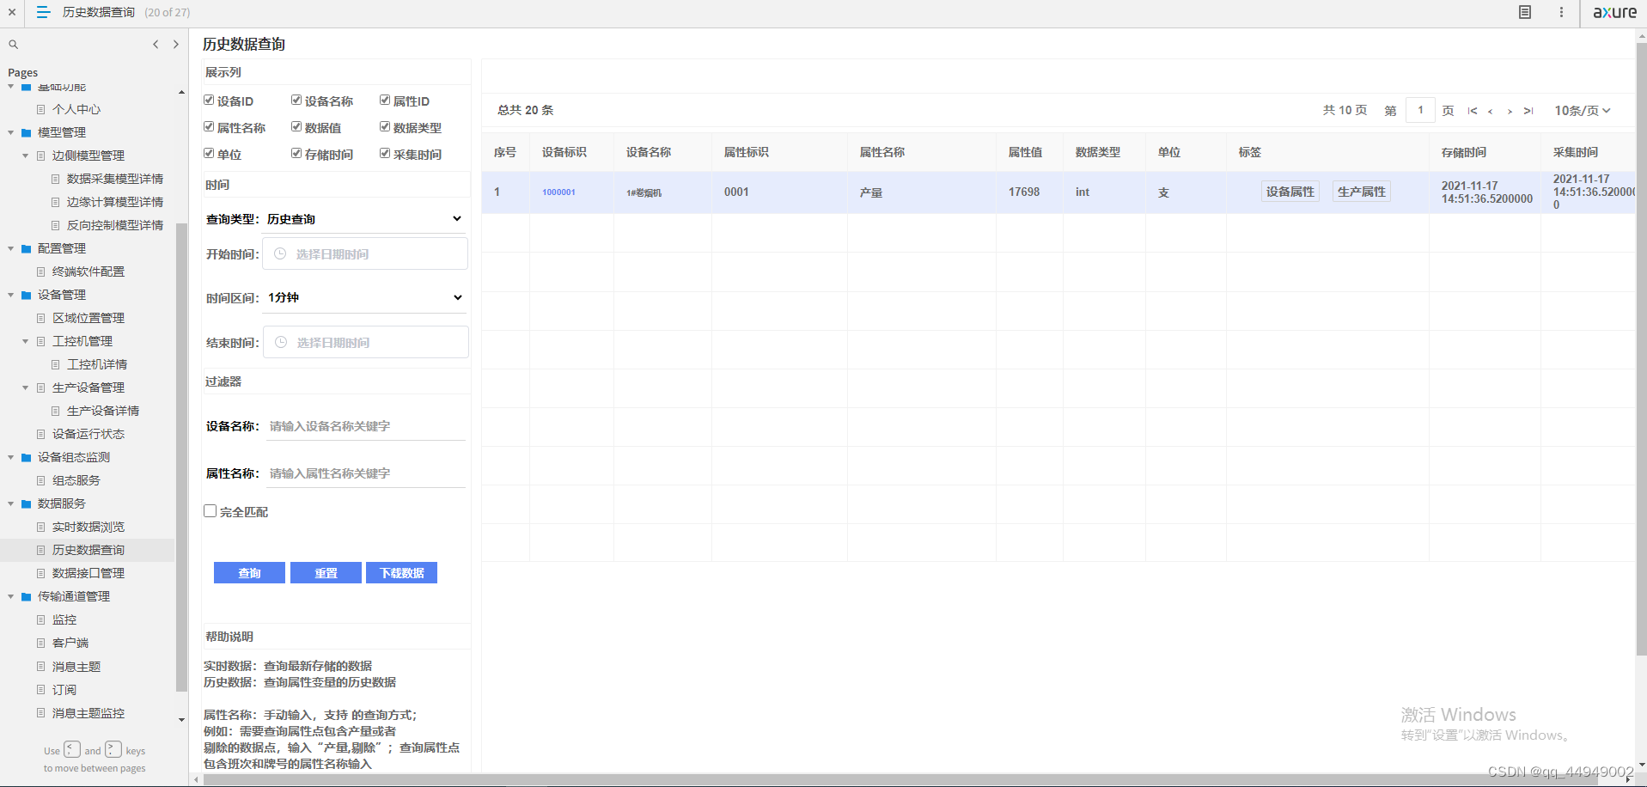Collapse the 工控机管理 tree node arrow

(x=26, y=341)
